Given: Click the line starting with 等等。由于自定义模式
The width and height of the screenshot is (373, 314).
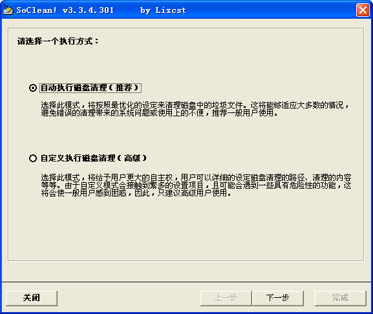Looking at the screenshot, I should pos(197,185).
